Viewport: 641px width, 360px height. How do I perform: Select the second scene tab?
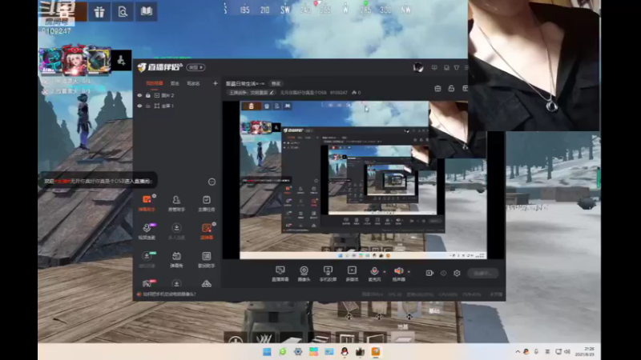[175, 83]
